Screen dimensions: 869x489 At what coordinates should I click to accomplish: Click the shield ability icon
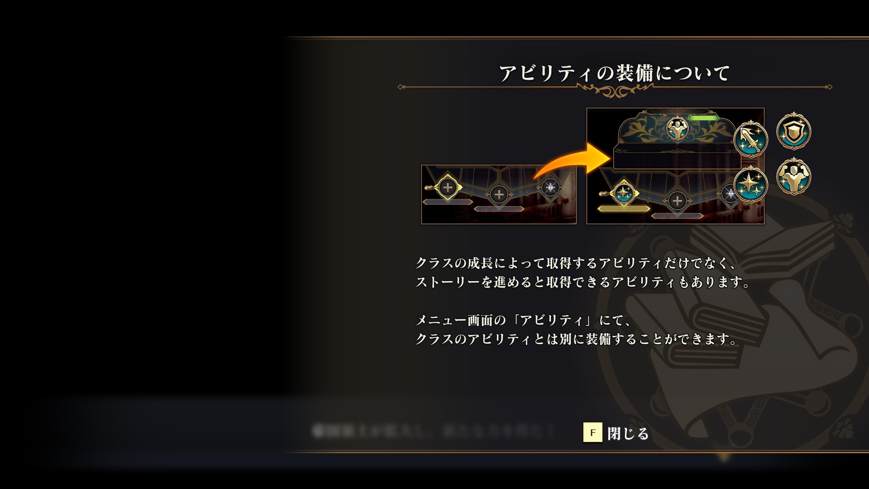(793, 131)
